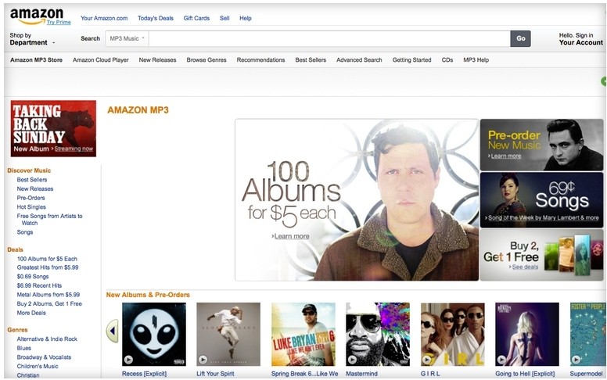Click the left carousel arrow for New Albums

coord(113,331)
